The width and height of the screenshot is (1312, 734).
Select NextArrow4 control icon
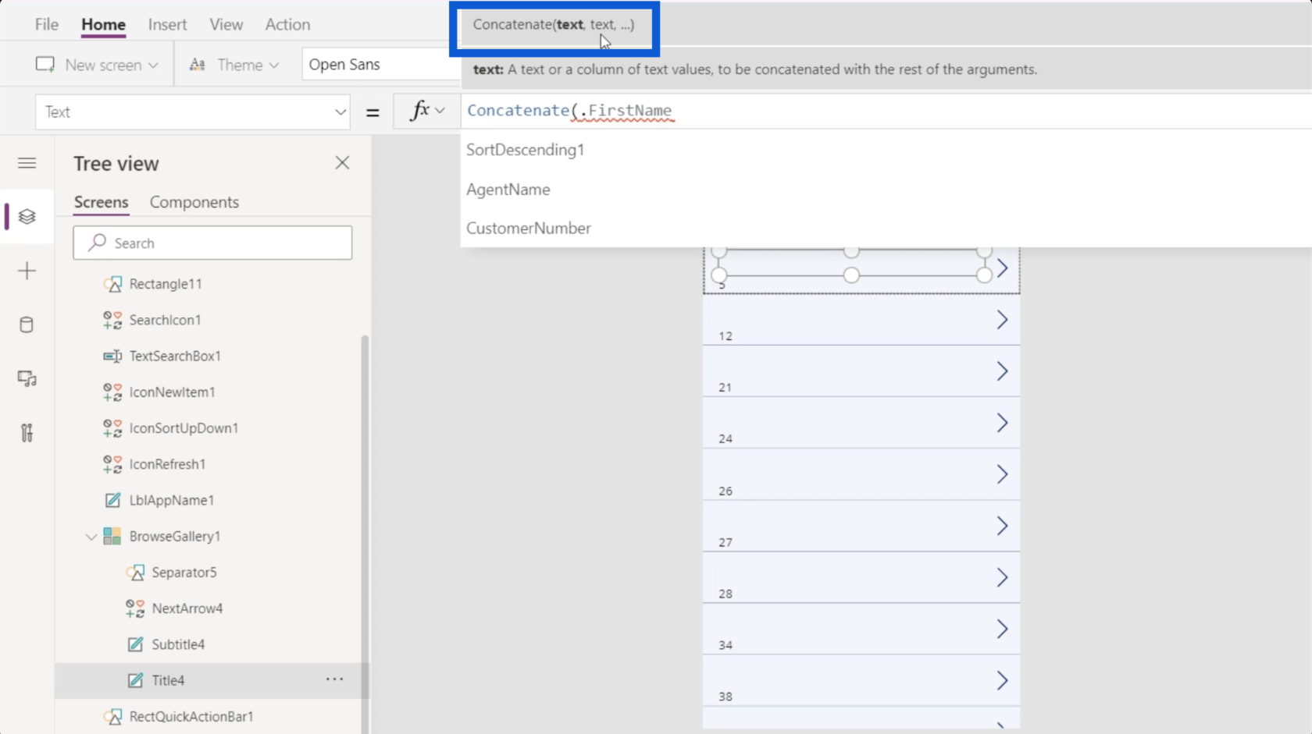coord(135,608)
